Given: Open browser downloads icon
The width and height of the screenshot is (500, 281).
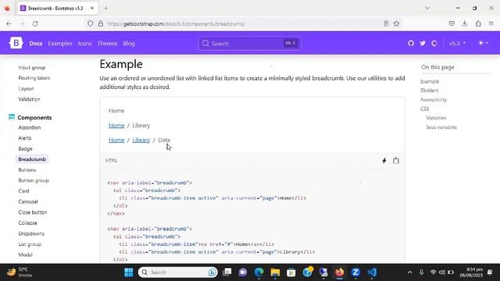Looking at the screenshot, I should click(x=465, y=23).
